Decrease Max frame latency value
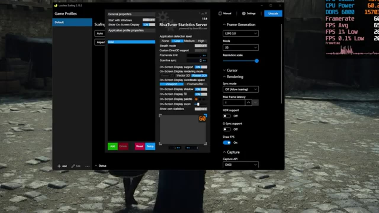Image resolution: width=379 pixels, height=213 pixels. click(x=255, y=103)
